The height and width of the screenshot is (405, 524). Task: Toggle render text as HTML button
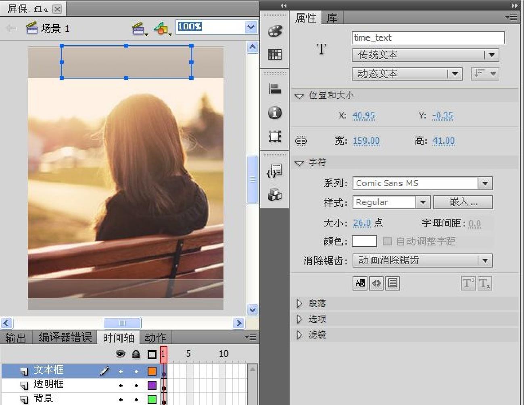pyautogui.click(x=376, y=283)
